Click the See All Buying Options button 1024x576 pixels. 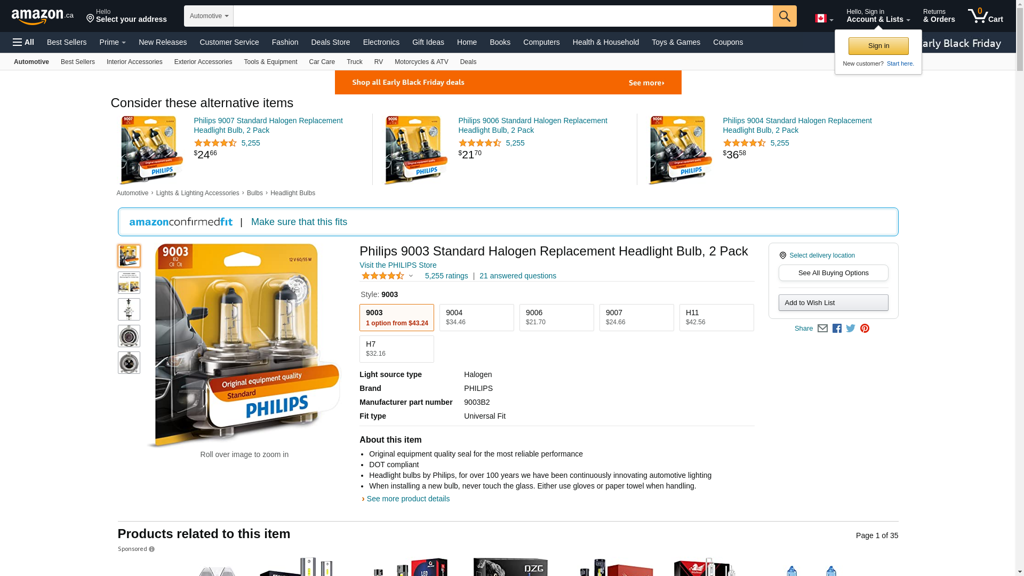pos(834,273)
